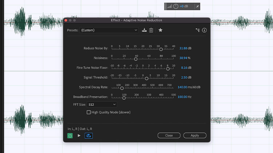This screenshot has height=153, width=273.
Task: Click the 8.16 dB noise floor value
Action: click(x=184, y=68)
